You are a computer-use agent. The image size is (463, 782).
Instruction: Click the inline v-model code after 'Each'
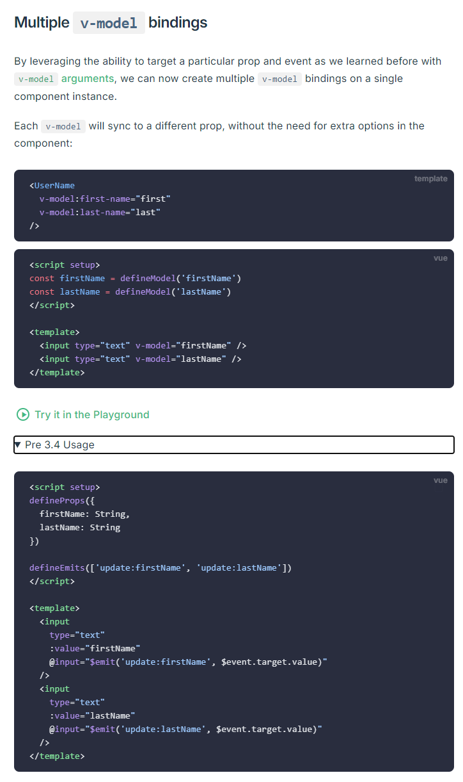tap(63, 126)
